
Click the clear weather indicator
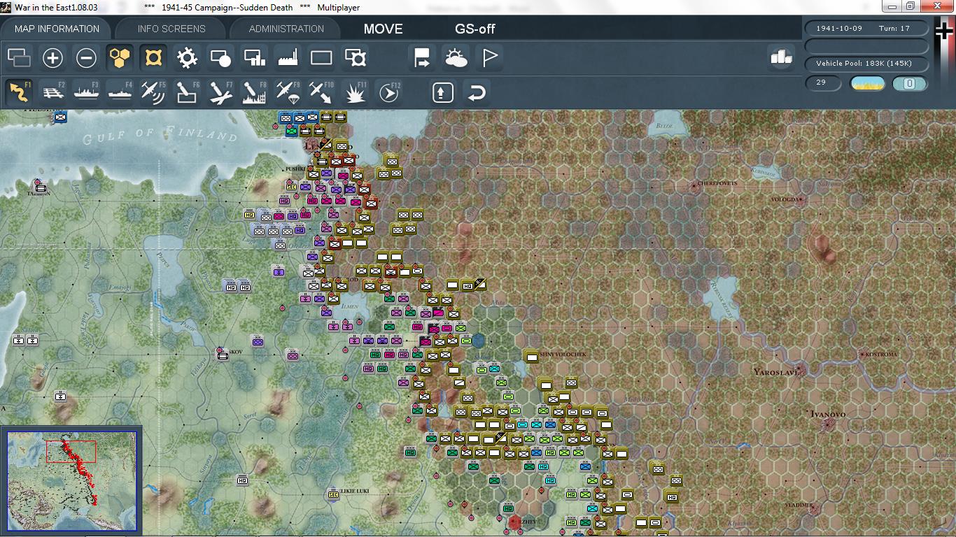pyautogui.click(x=867, y=84)
